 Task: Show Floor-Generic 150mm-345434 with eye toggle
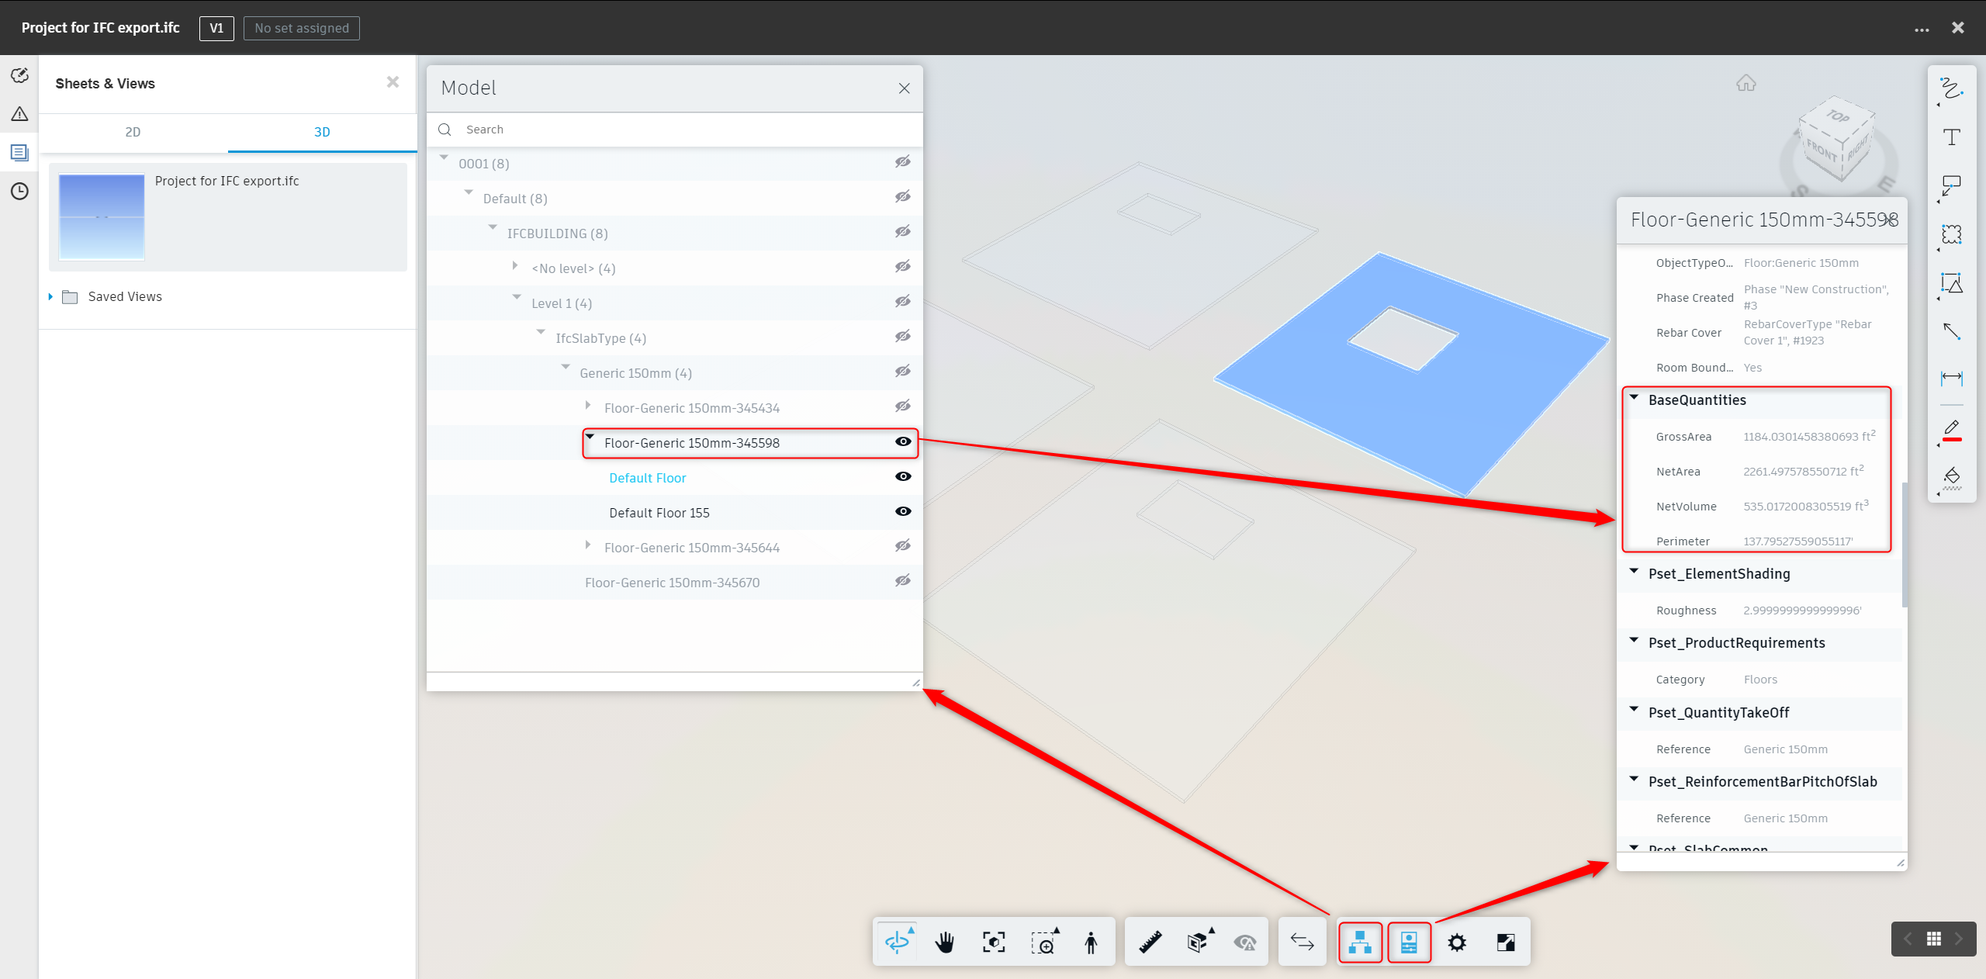click(x=903, y=406)
